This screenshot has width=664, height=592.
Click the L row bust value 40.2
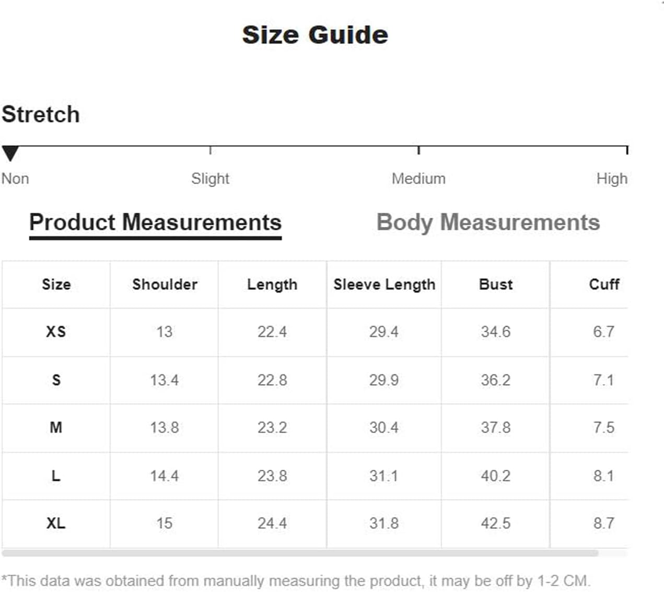(496, 476)
